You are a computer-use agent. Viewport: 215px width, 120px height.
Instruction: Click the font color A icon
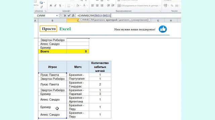pyautogui.click(x=84, y=6)
